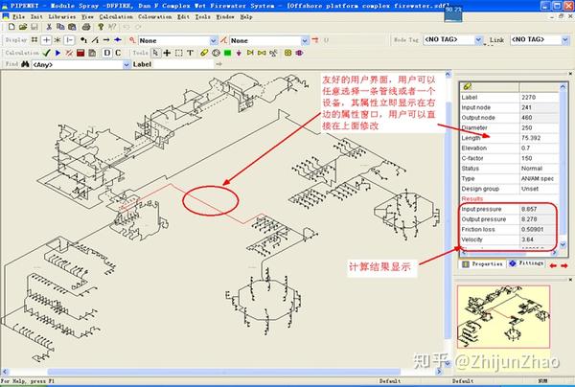The image size is (575, 387).
Task: Click the Properties tab
Action: [x=483, y=263]
